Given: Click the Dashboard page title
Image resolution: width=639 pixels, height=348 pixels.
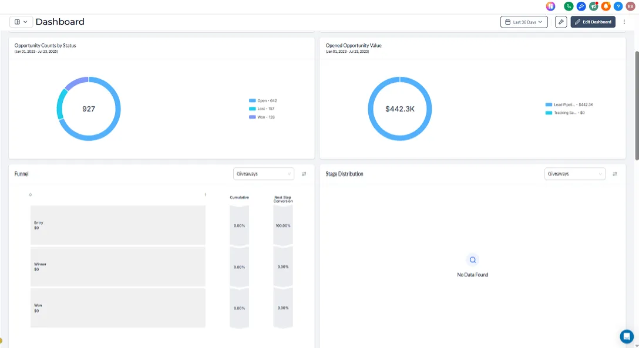Looking at the screenshot, I should pos(60,22).
